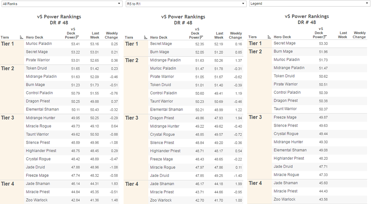
Task: Click Last Week header in All Ranks table
Action: coord(95,35)
